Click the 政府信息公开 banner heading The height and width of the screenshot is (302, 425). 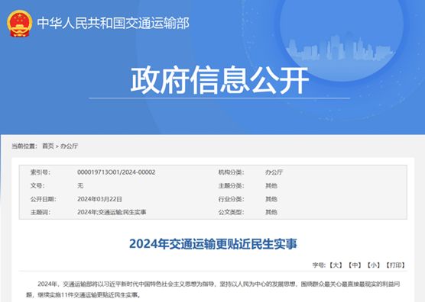coord(219,80)
